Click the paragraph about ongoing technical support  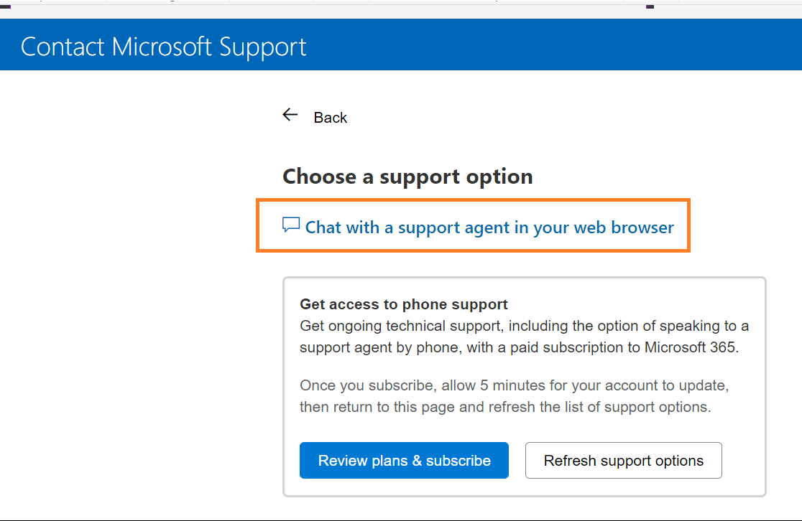point(524,337)
